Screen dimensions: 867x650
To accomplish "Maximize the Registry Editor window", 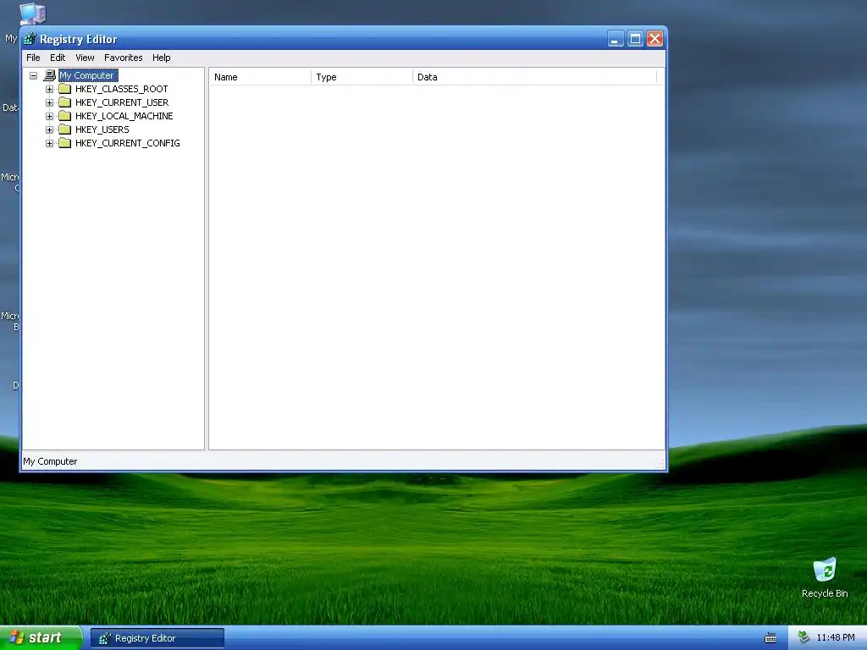I will coord(635,39).
